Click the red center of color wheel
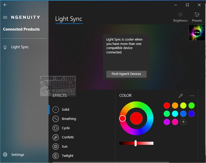 coord(136,118)
